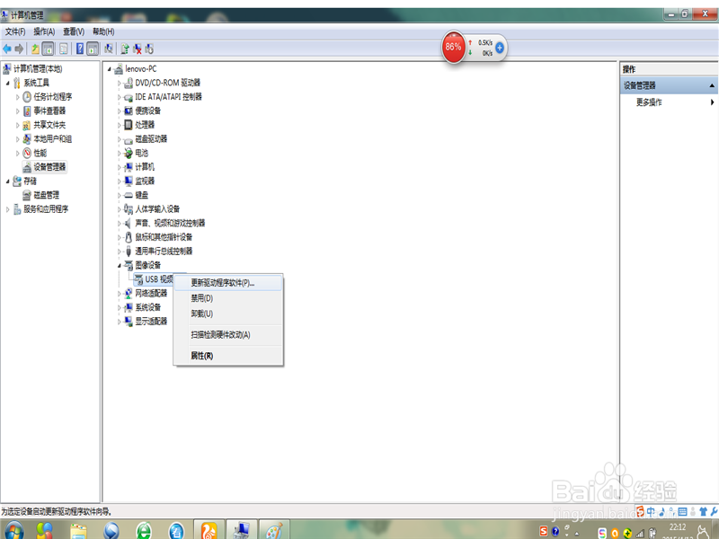Click 更多操作 in the actions pane
This screenshot has width=719, height=539.
(649, 102)
